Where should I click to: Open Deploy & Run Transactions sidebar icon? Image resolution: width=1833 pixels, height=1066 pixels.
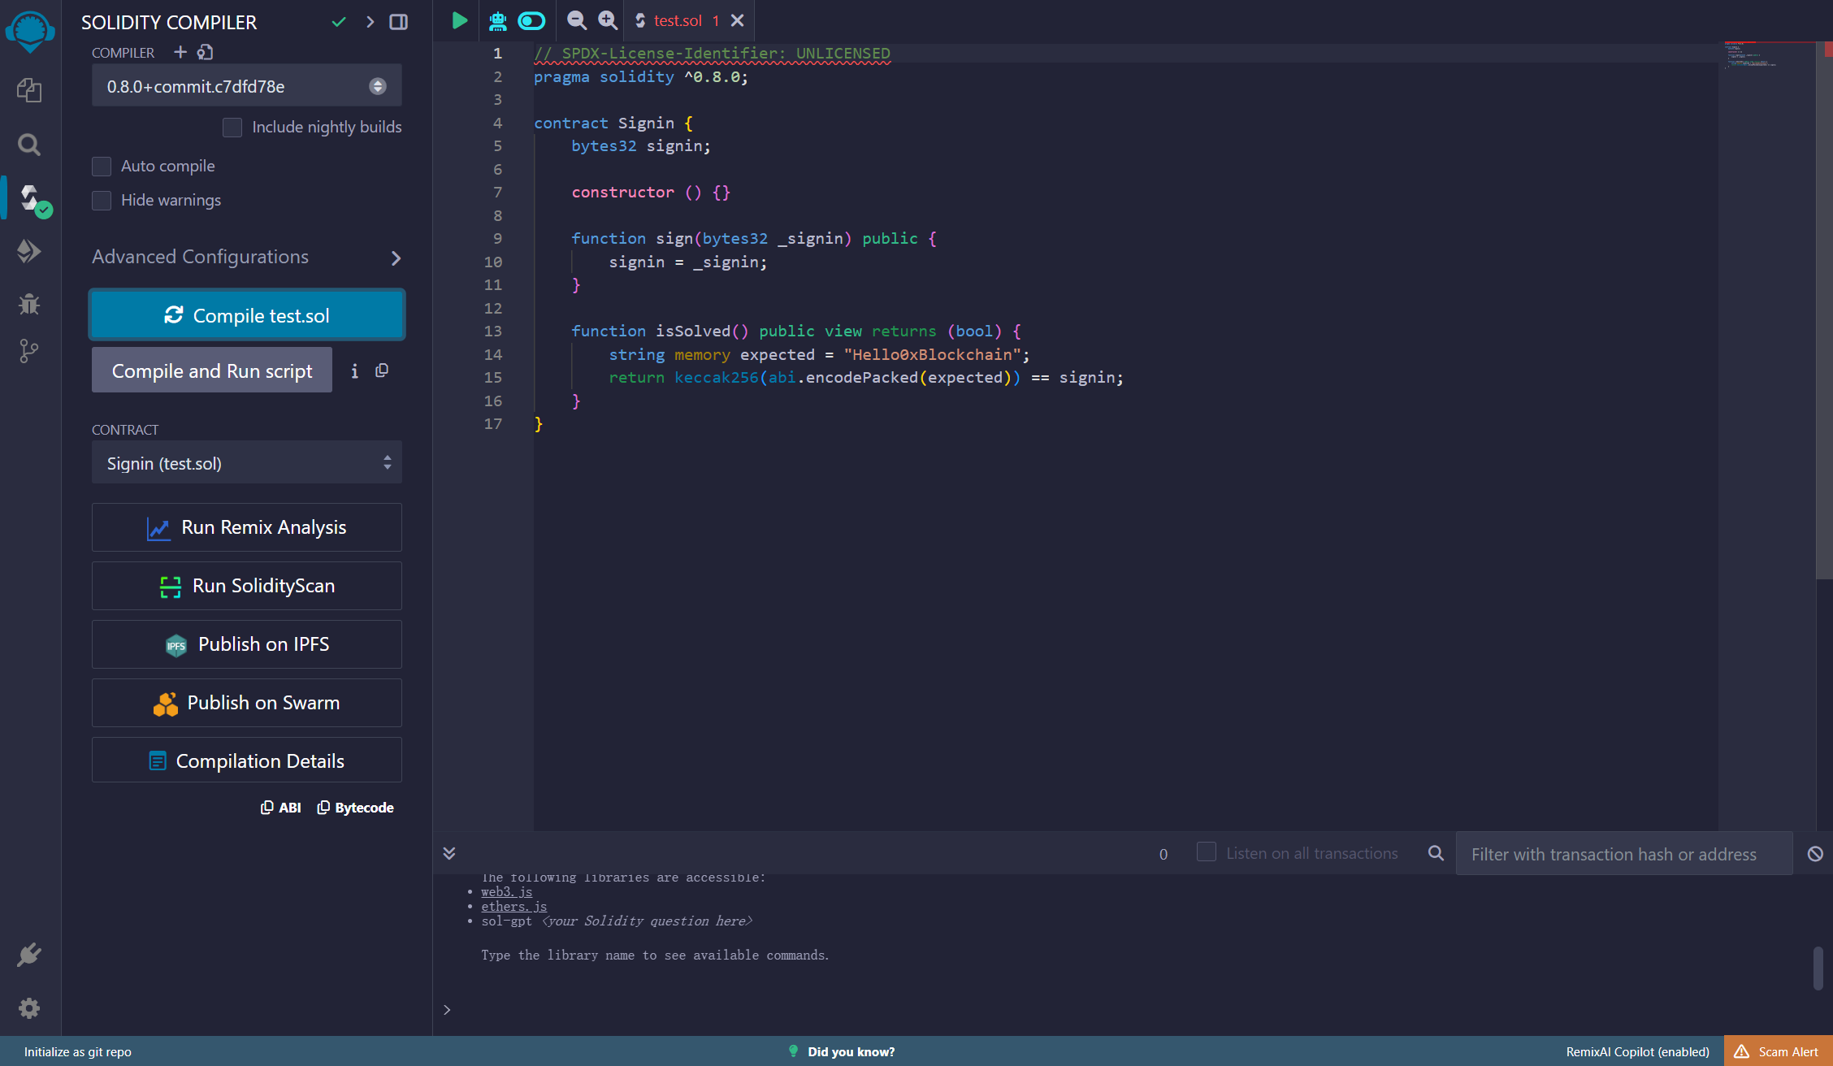tap(29, 251)
